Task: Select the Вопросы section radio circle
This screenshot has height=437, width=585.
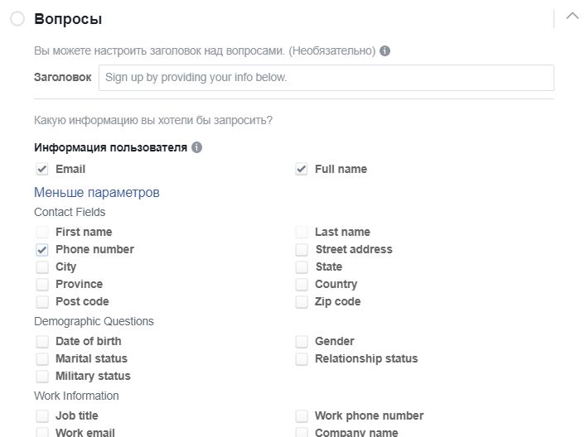Action: pyautogui.click(x=17, y=19)
